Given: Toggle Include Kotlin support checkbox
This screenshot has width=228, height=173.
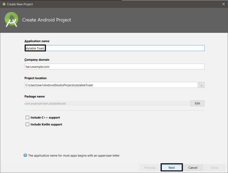Looking at the screenshot, I should click(27, 124).
